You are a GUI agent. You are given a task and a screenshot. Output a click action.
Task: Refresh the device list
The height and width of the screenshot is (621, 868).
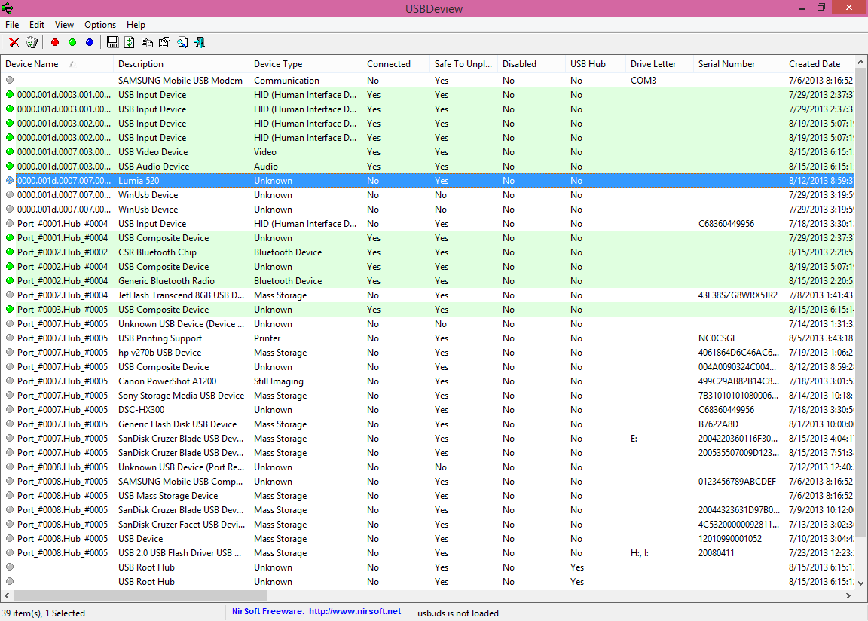129,42
